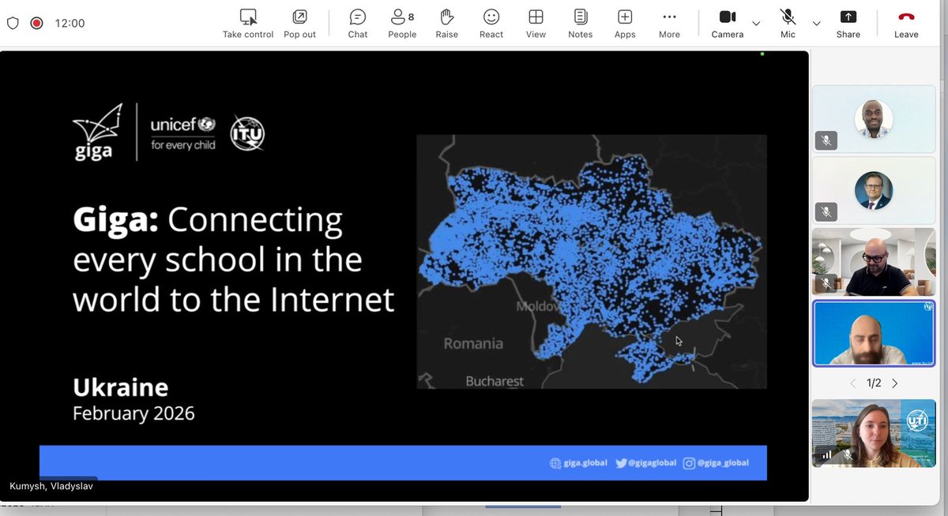Share your screen
The width and height of the screenshot is (948, 516).
tap(848, 24)
